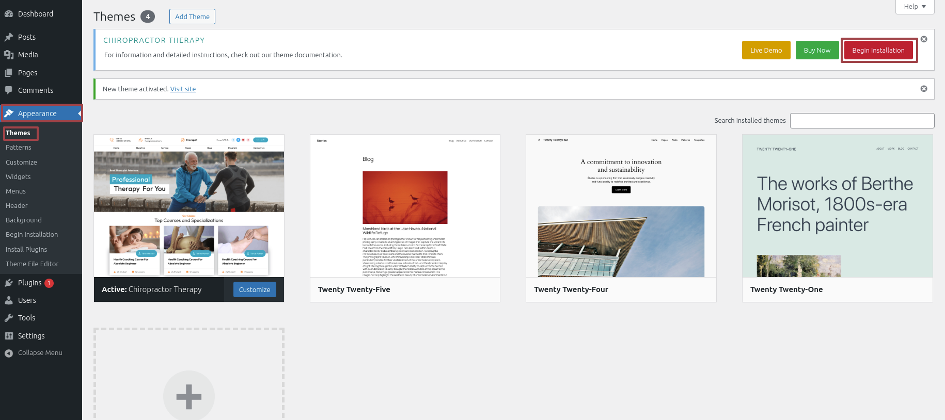Customize the active Chiropractor Therapy theme

255,289
